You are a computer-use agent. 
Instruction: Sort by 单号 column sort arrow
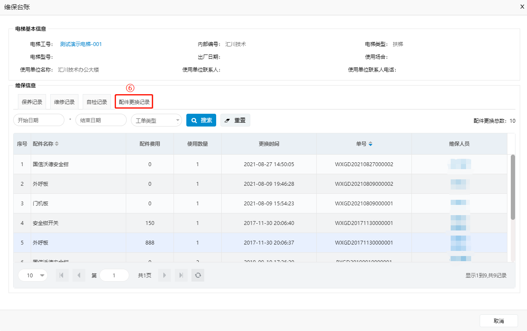click(x=371, y=144)
